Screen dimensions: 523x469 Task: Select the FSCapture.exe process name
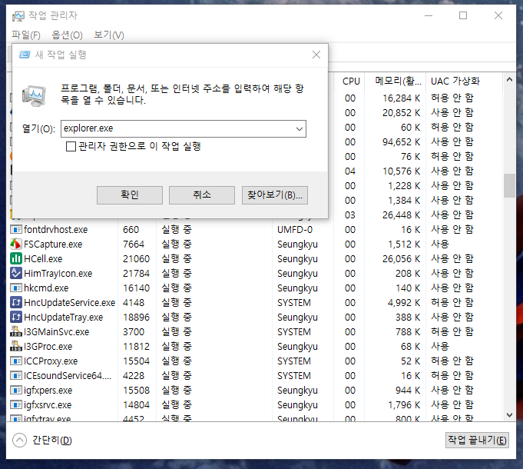(53, 244)
